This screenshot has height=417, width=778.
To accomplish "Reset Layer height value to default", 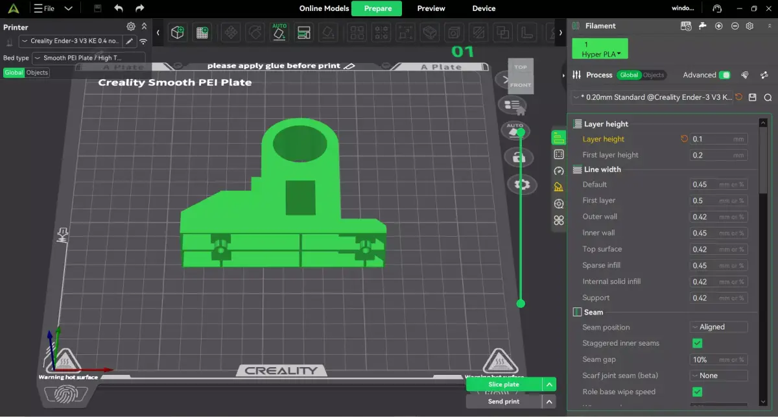I will [684, 139].
